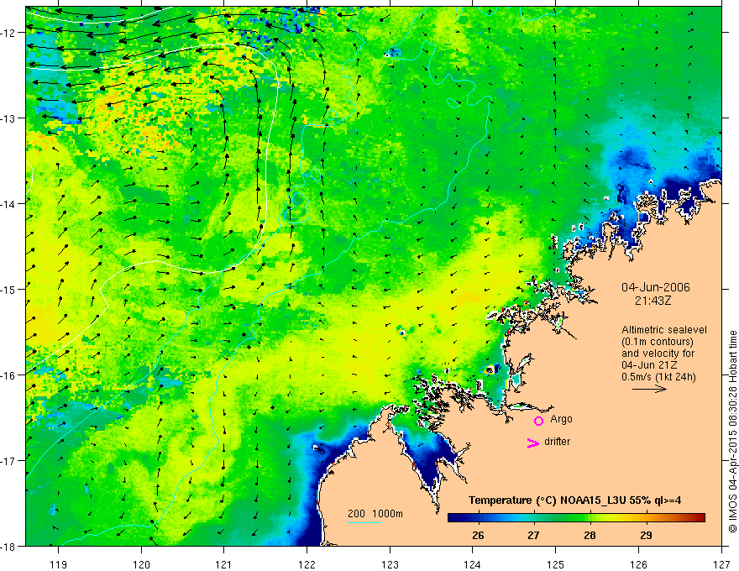
Task: Click the '28' color bar tick label
Action: point(590,535)
